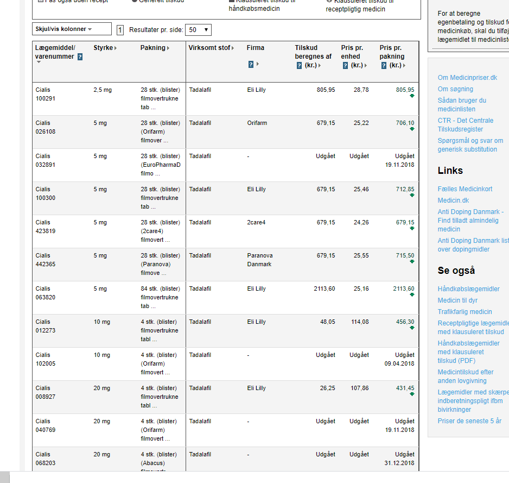Click the Udgået 31.12.2018 price cell
The height and width of the screenshot is (483, 509).
[399, 459]
